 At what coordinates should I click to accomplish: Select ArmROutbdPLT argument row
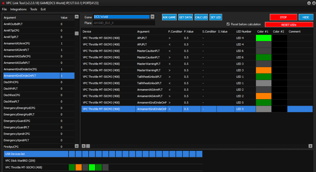[39, 24]
